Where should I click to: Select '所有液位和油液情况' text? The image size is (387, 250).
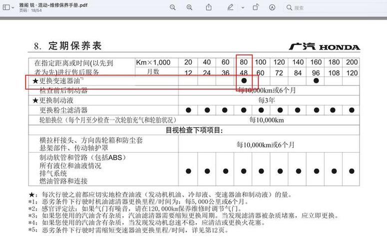(x=70, y=165)
